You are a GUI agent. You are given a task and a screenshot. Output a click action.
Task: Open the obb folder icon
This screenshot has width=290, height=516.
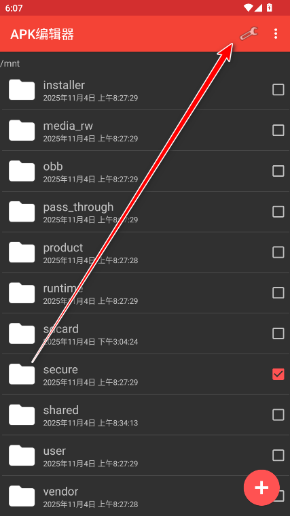tap(22, 171)
